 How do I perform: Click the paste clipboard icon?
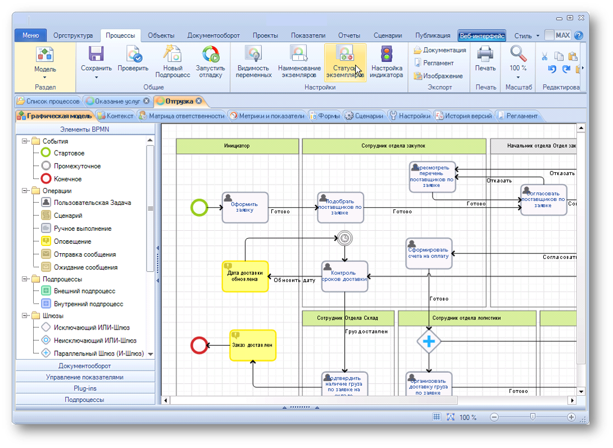[x=573, y=56]
